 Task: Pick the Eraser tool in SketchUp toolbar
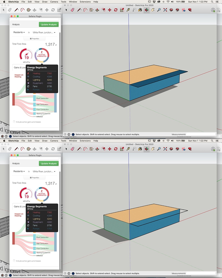point(72,10)
